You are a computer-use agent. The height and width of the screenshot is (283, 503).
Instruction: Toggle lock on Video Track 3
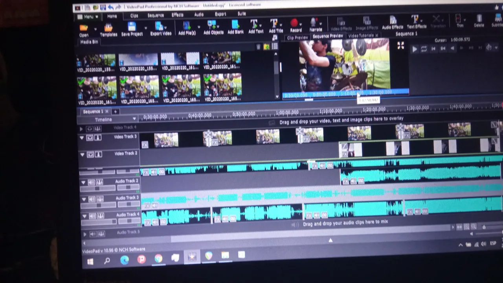(97, 138)
